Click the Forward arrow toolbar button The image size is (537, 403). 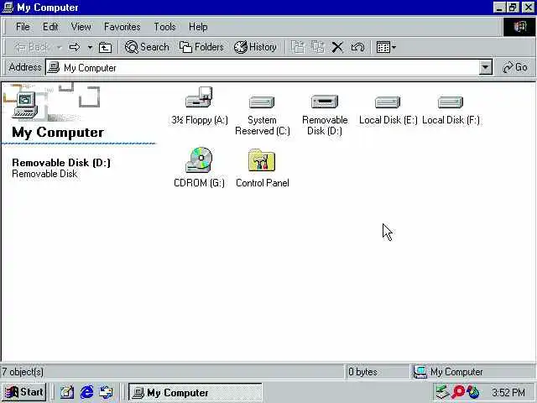click(75, 47)
